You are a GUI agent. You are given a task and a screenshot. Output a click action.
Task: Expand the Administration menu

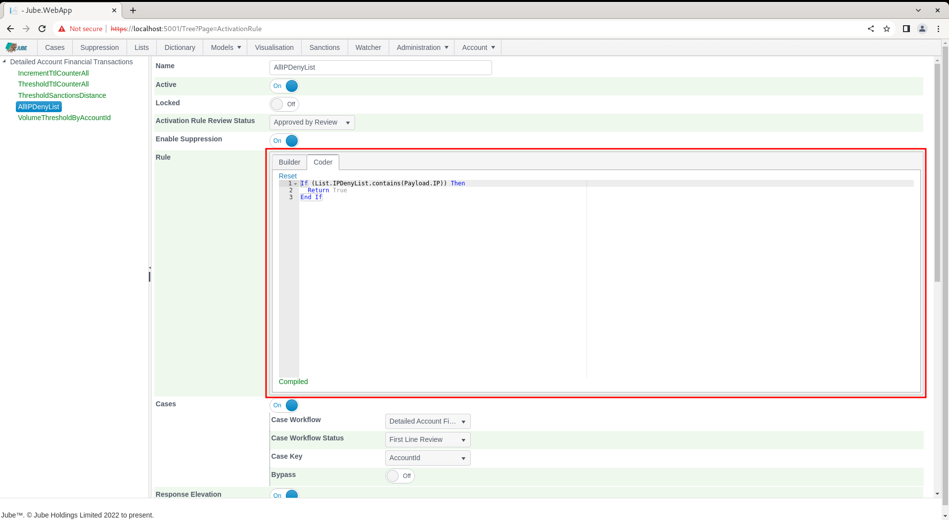pos(422,47)
